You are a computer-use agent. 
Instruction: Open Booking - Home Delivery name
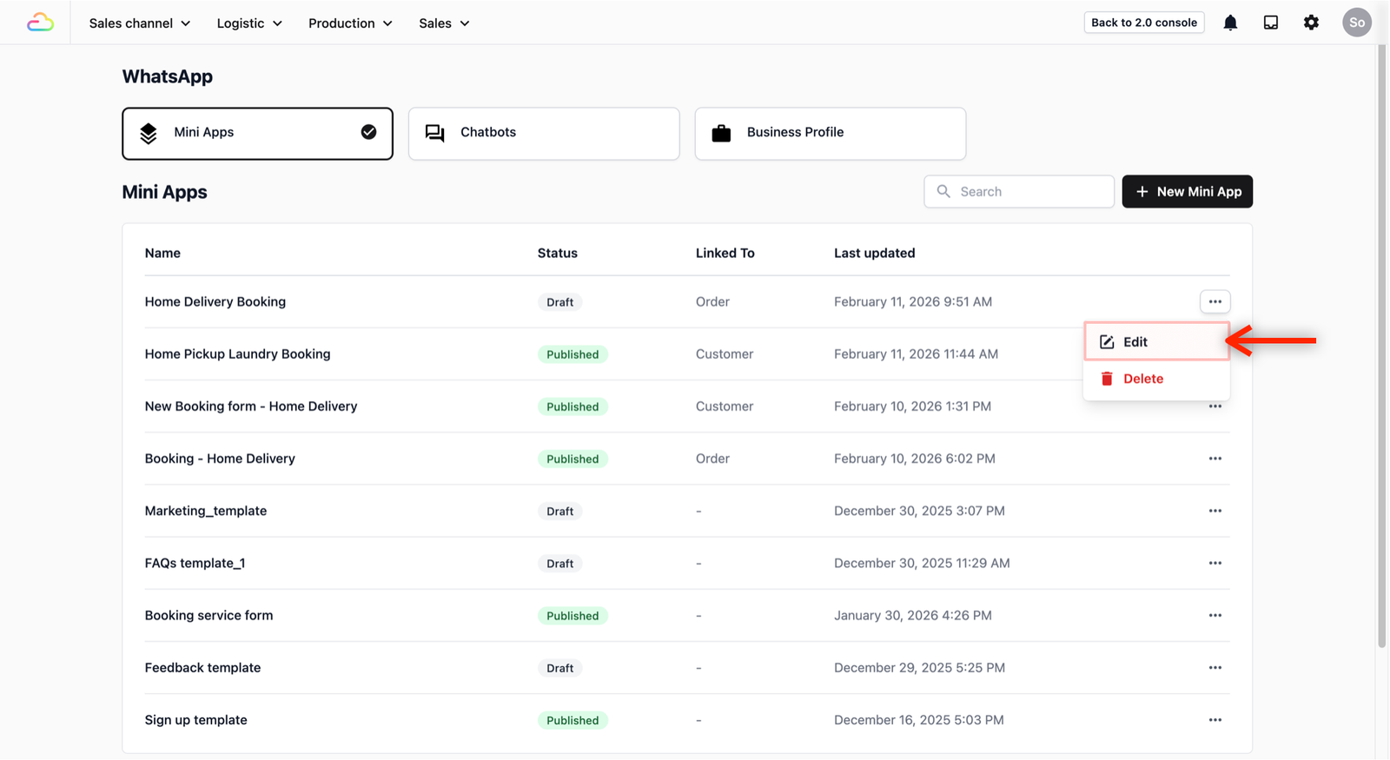tap(220, 458)
